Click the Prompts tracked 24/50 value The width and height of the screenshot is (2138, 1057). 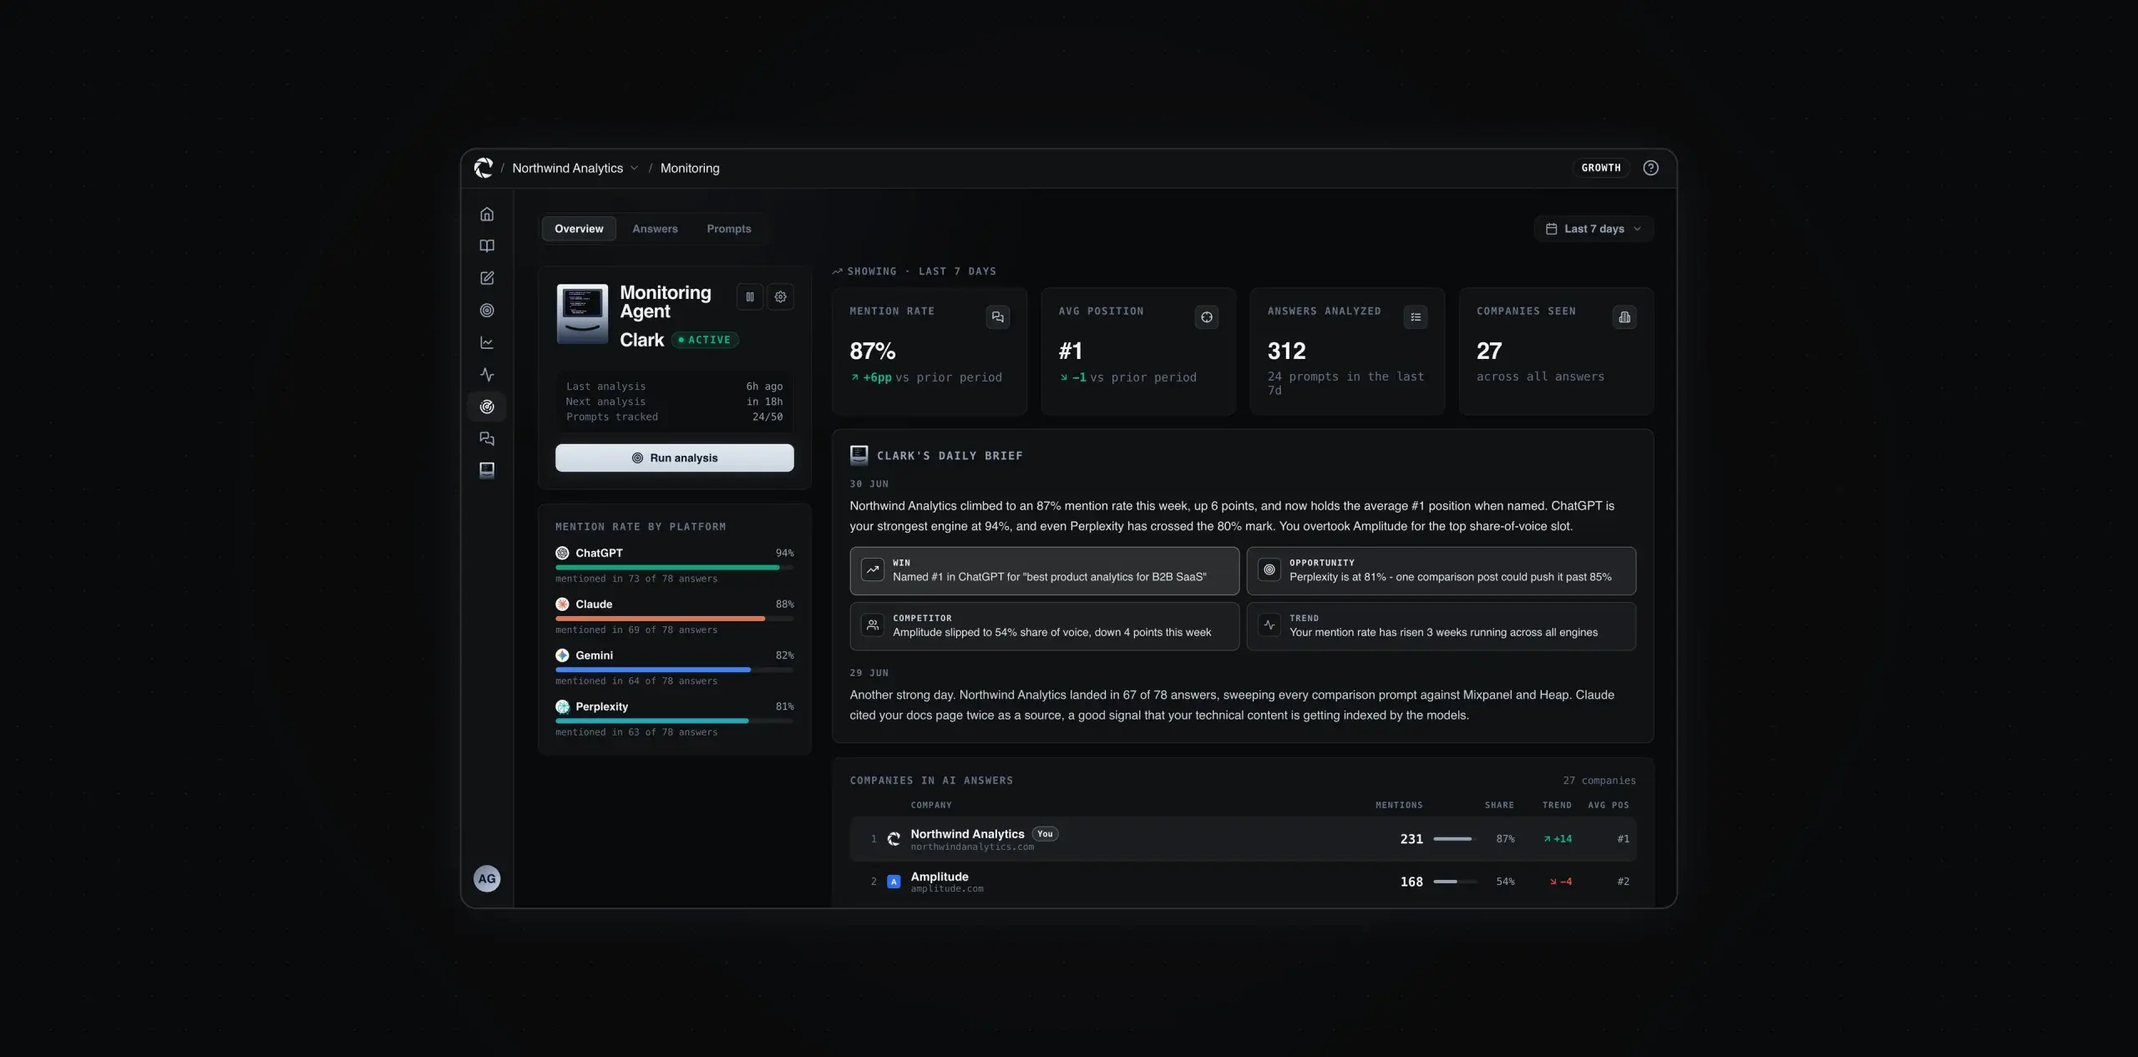[768, 417]
